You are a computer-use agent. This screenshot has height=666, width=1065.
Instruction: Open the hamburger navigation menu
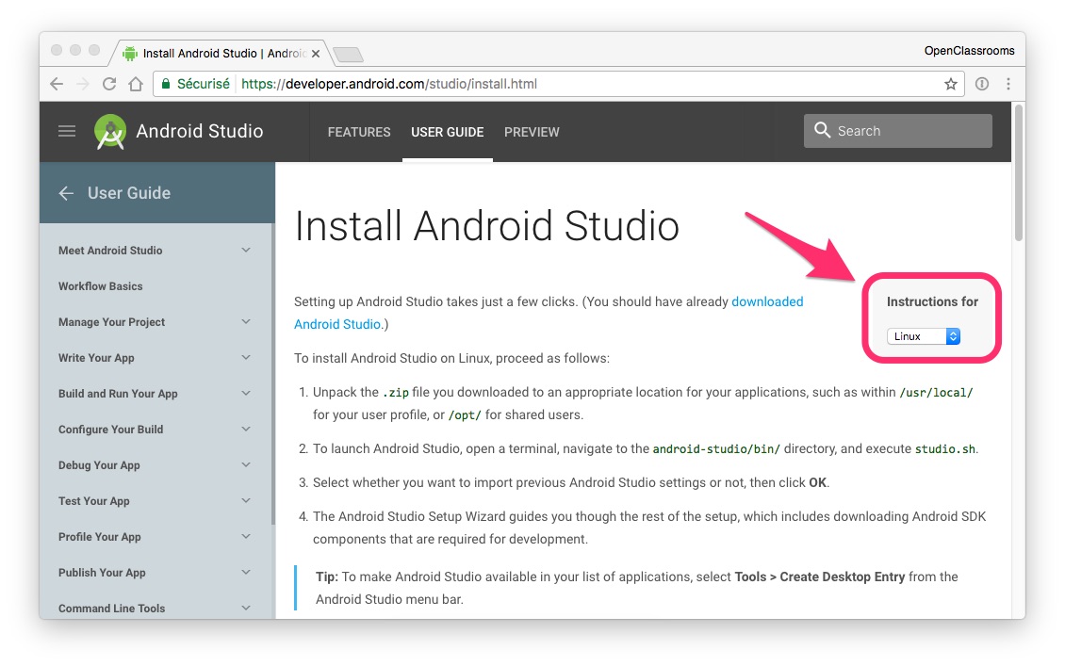pyautogui.click(x=67, y=131)
